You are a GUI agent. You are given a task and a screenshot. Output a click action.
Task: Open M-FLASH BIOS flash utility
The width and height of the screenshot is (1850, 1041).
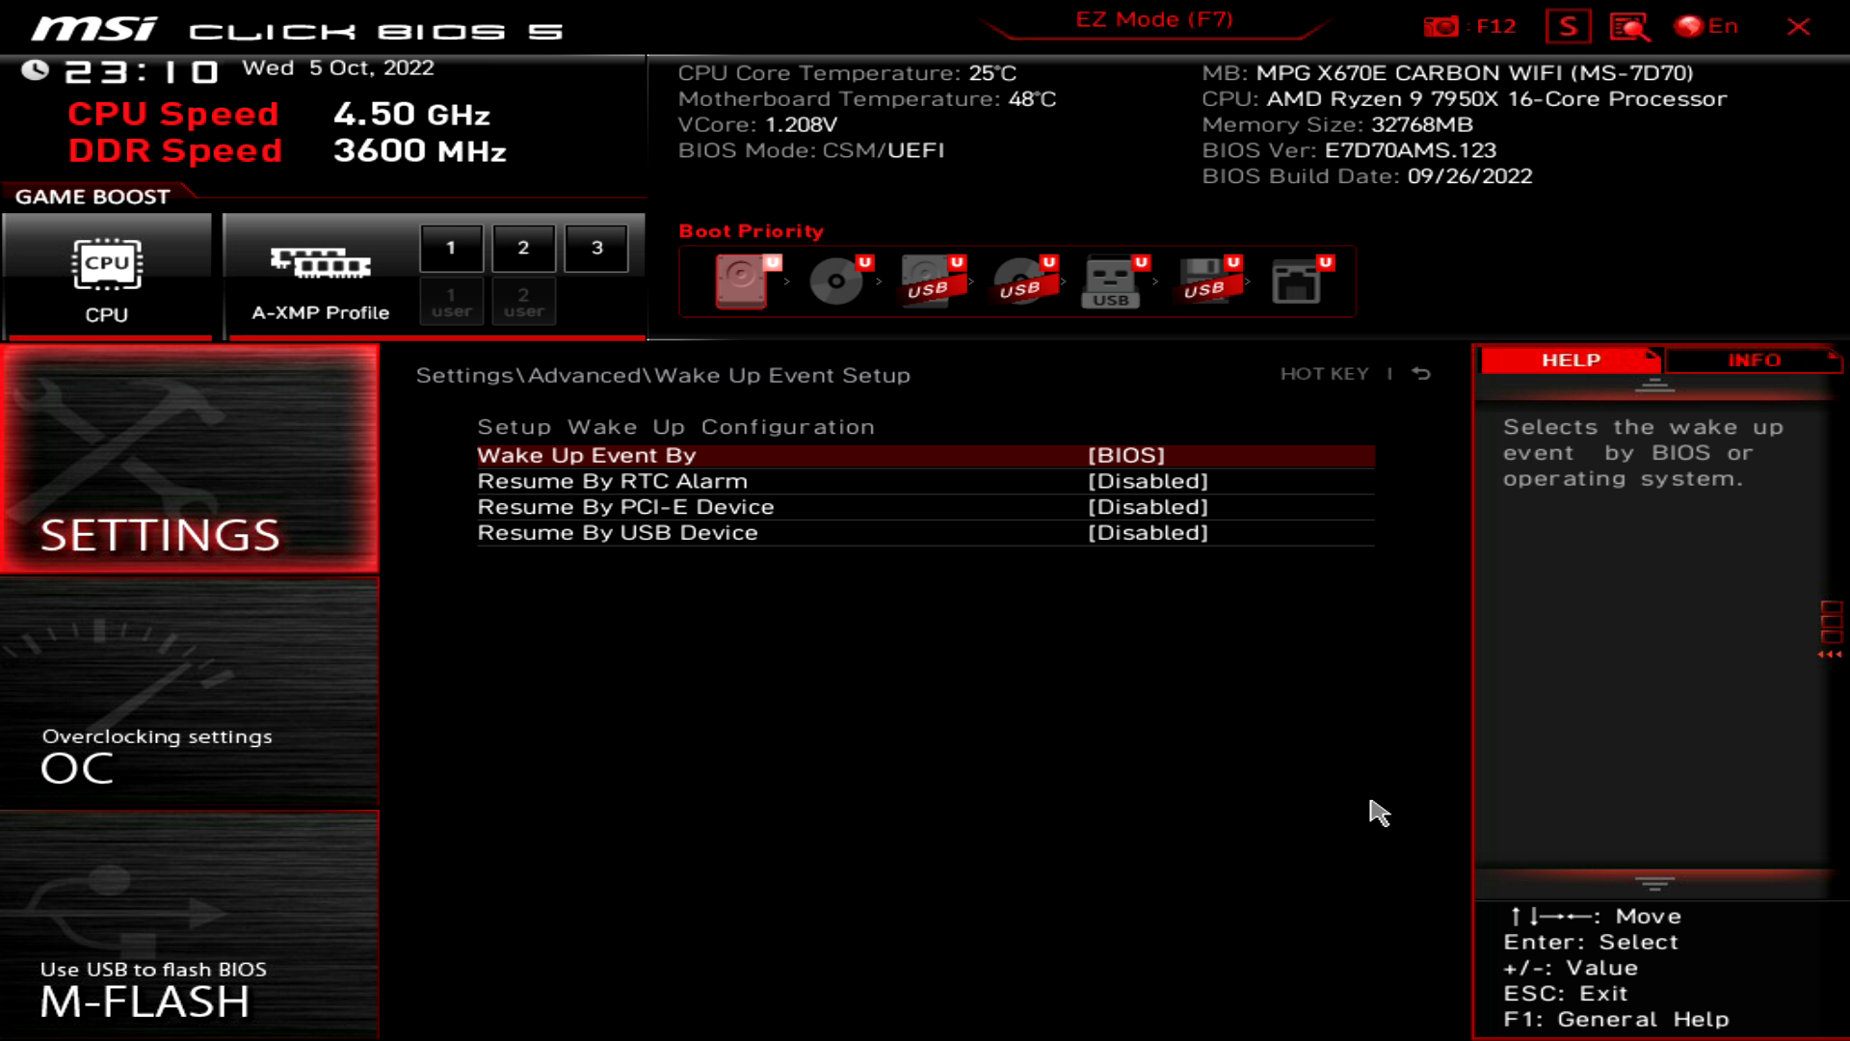coord(189,925)
